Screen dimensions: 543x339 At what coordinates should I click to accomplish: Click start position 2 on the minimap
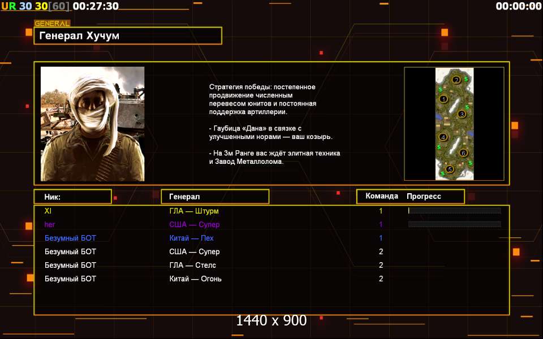(456, 80)
